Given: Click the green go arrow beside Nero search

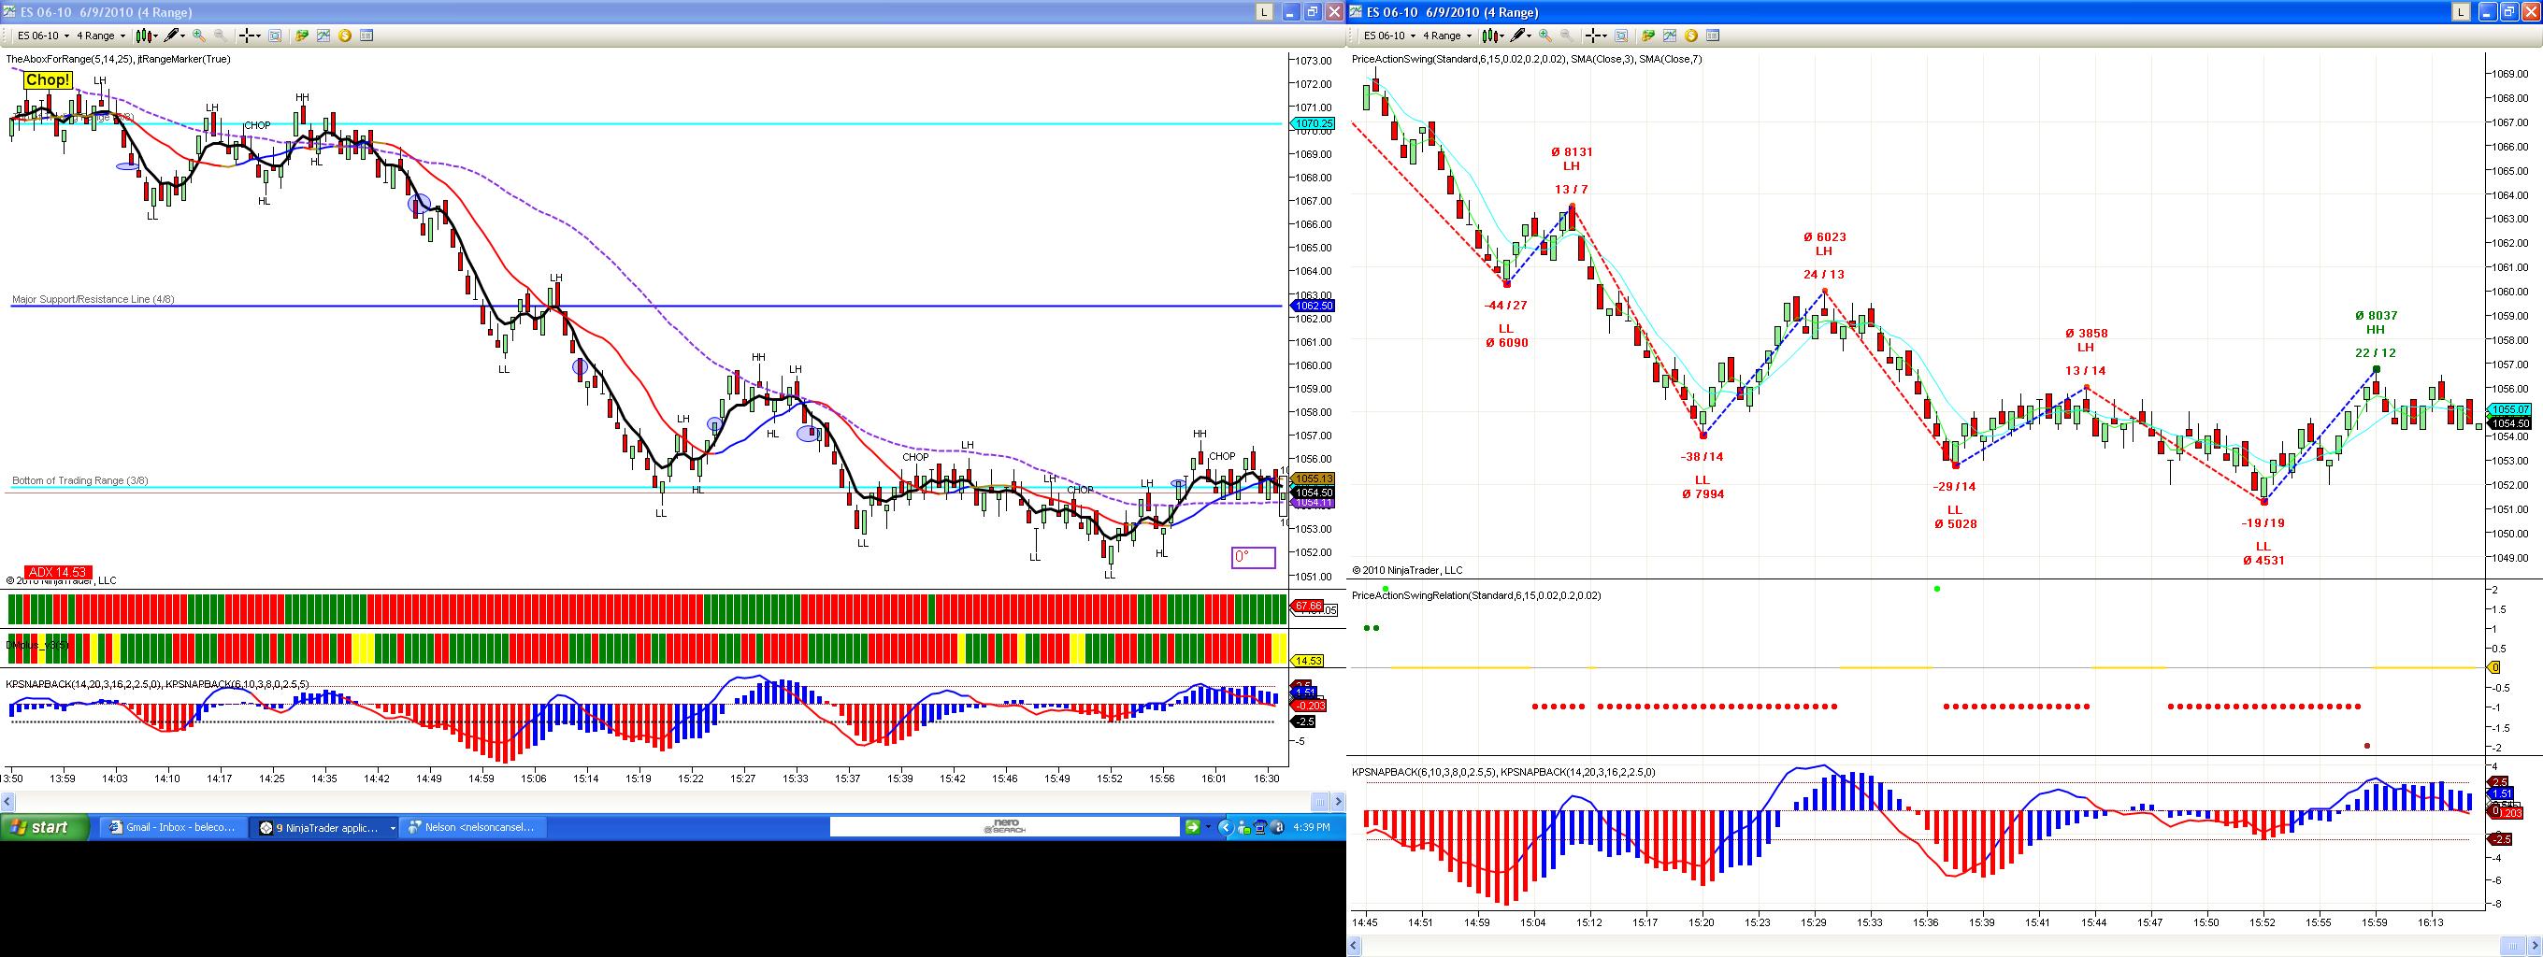Looking at the screenshot, I should 1193,827.
